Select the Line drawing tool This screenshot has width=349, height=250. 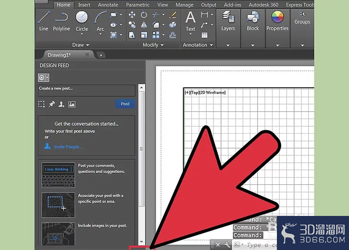[43, 21]
